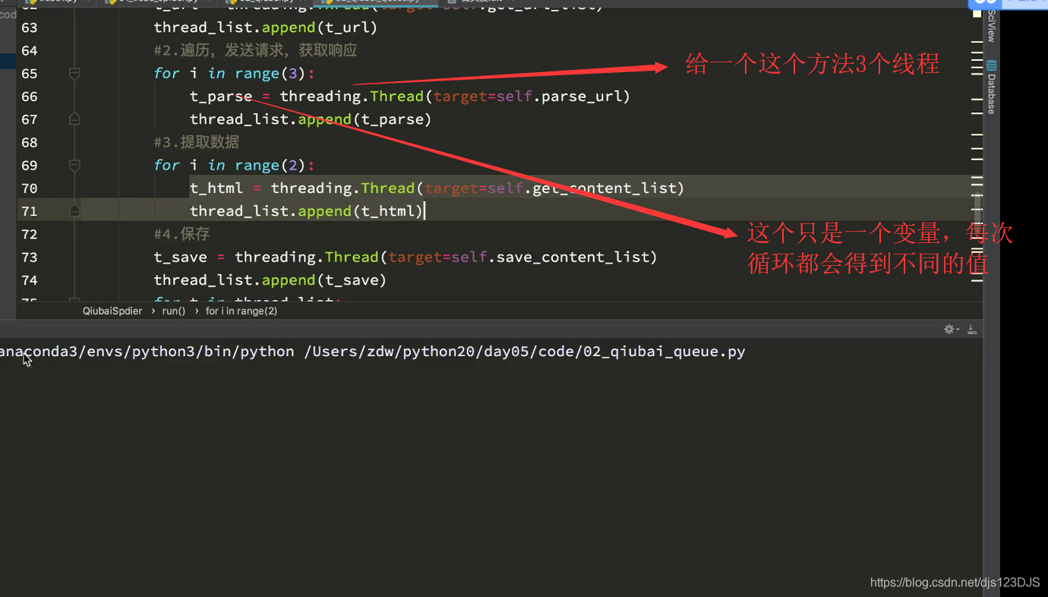This screenshot has width=1048, height=597.
Task: Click 'thread_list.append(t_url)' code line
Action: coord(266,28)
